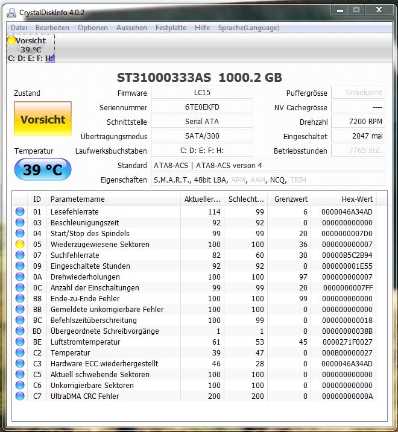Open the Aussehen menu
The width and height of the screenshot is (398, 432).
click(131, 28)
